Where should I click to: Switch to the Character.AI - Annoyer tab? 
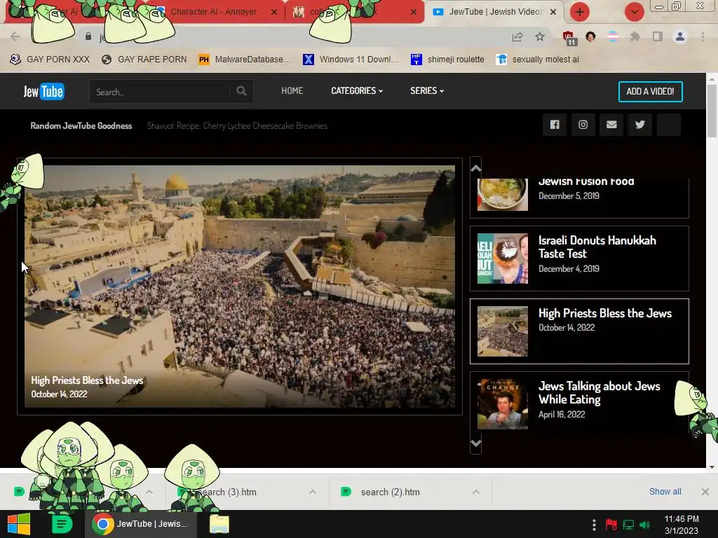click(213, 12)
